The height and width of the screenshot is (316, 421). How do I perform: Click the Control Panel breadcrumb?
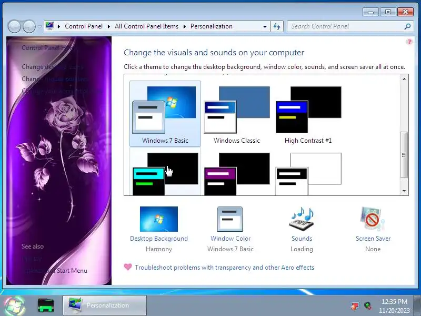tap(84, 26)
